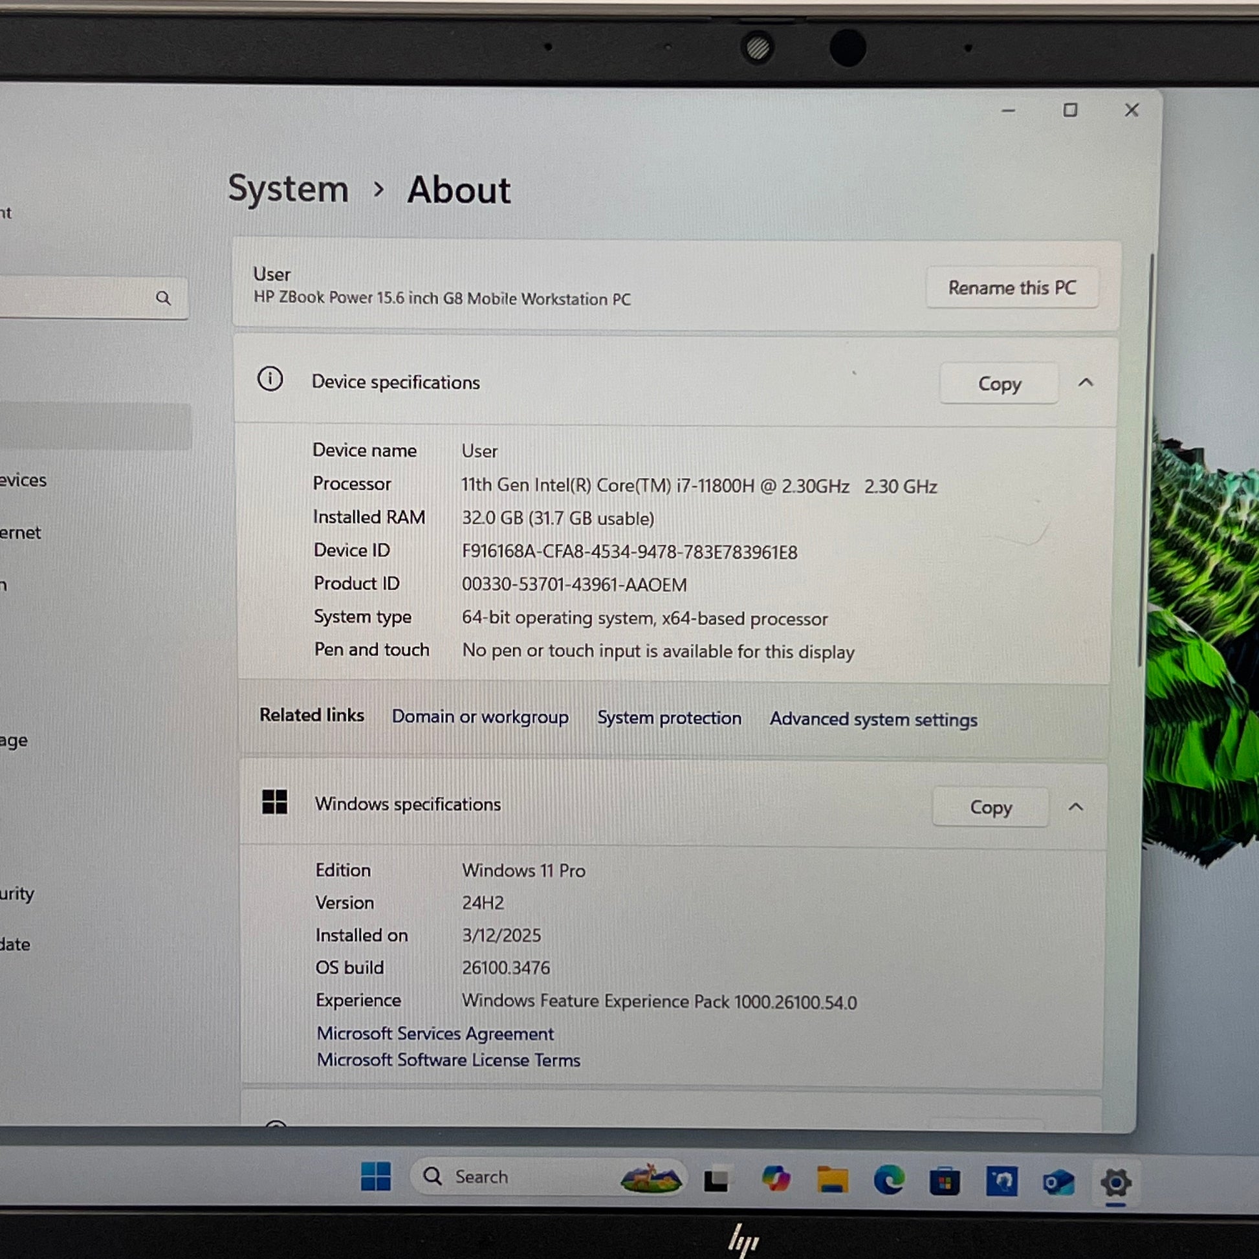Open File Explorer from taskbar
1259x1259 pixels.
click(832, 1179)
